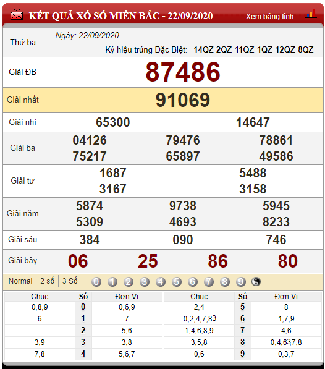The image size is (325, 369).
Task: Click the date text Ngày: 22/09/2020
Action: [x=87, y=35]
